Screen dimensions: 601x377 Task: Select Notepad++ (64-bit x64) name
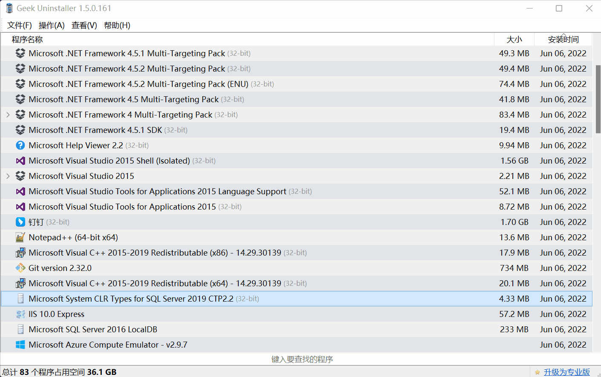[73, 237]
